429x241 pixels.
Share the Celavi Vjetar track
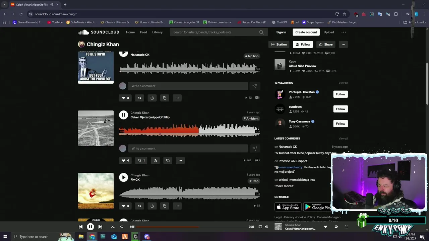[x=155, y=160]
